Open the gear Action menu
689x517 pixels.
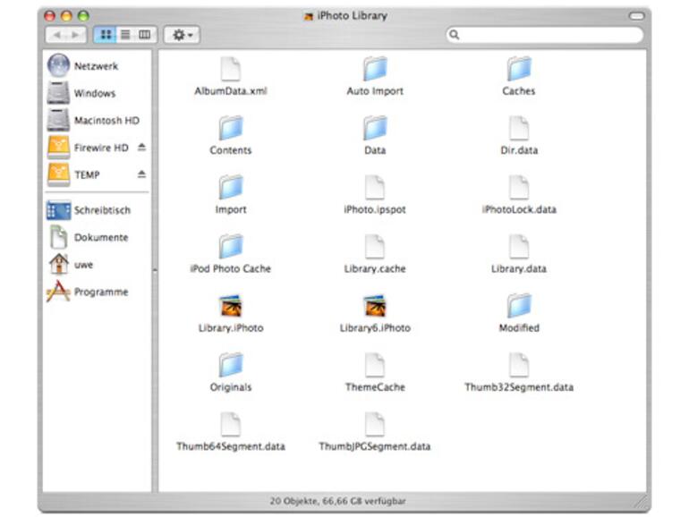pos(182,35)
